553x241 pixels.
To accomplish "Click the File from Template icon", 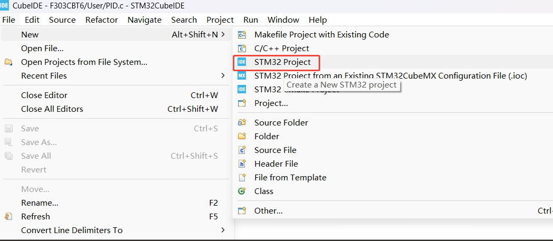I will click(242, 178).
